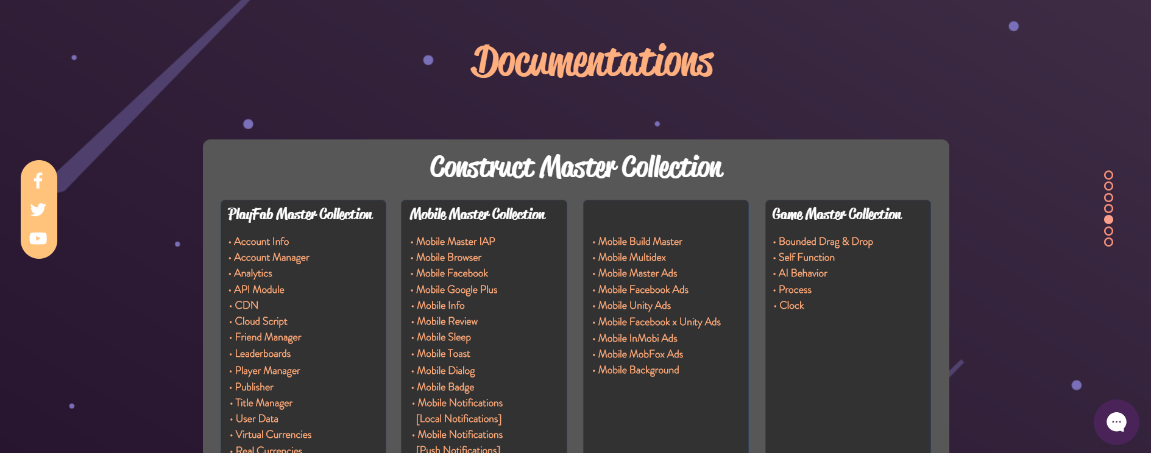Open Virtual Currencies documentation

click(273, 435)
